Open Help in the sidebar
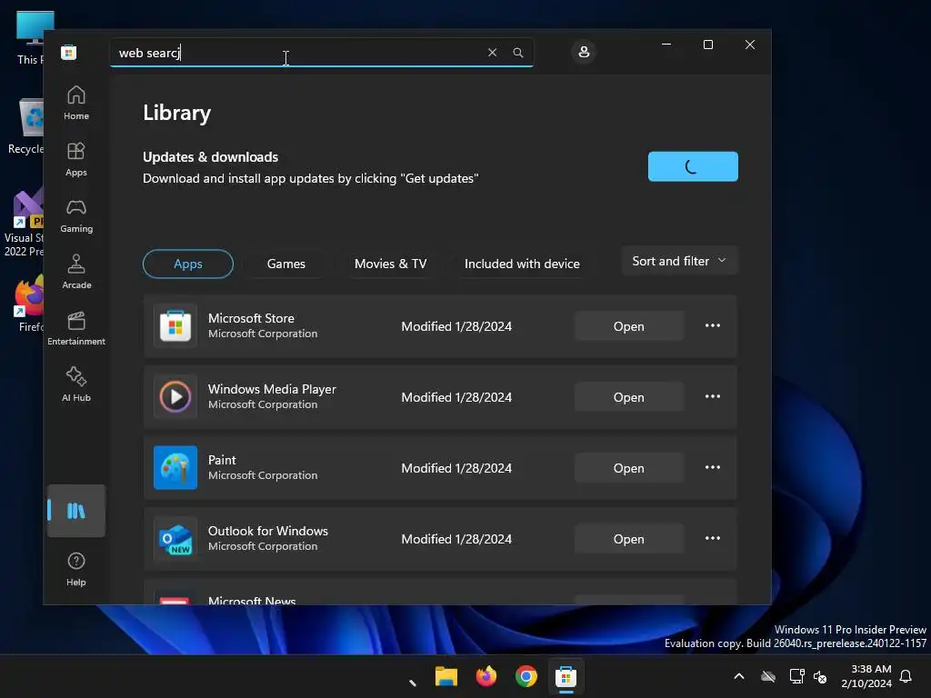Viewport: 931px width, 698px height. coord(76,569)
